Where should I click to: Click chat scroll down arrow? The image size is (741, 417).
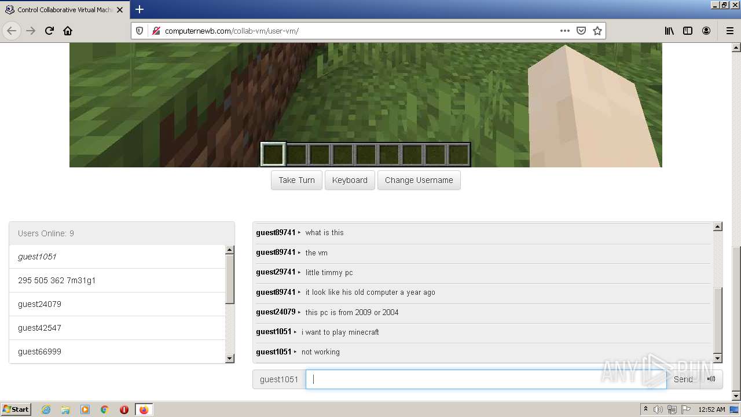tap(717, 359)
